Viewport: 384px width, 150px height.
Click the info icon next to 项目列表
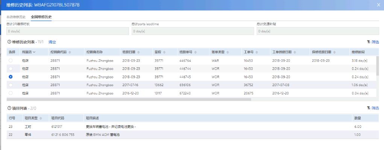point(9,108)
